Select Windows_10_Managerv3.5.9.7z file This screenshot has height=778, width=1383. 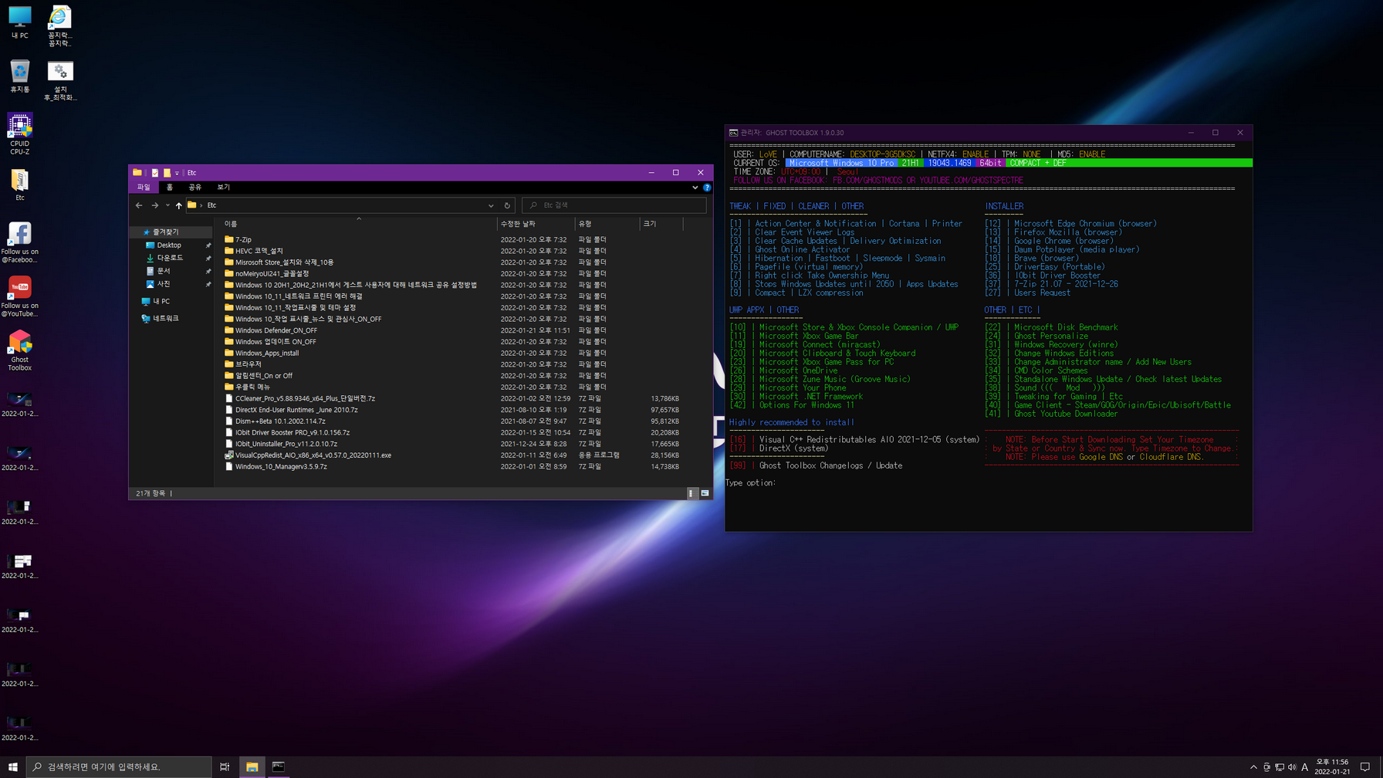point(281,467)
